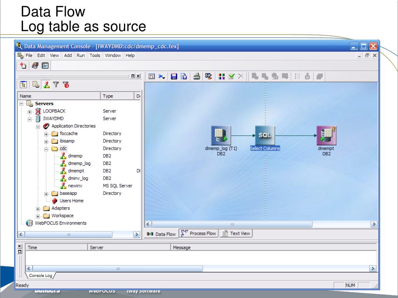
Task: Undock the console log pane
Action: coord(19,251)
